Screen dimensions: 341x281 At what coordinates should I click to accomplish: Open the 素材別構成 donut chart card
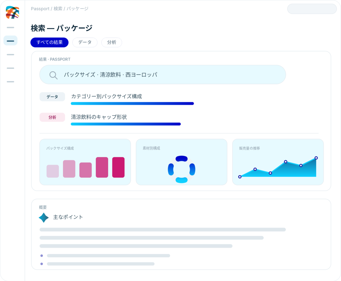point(181,162)
